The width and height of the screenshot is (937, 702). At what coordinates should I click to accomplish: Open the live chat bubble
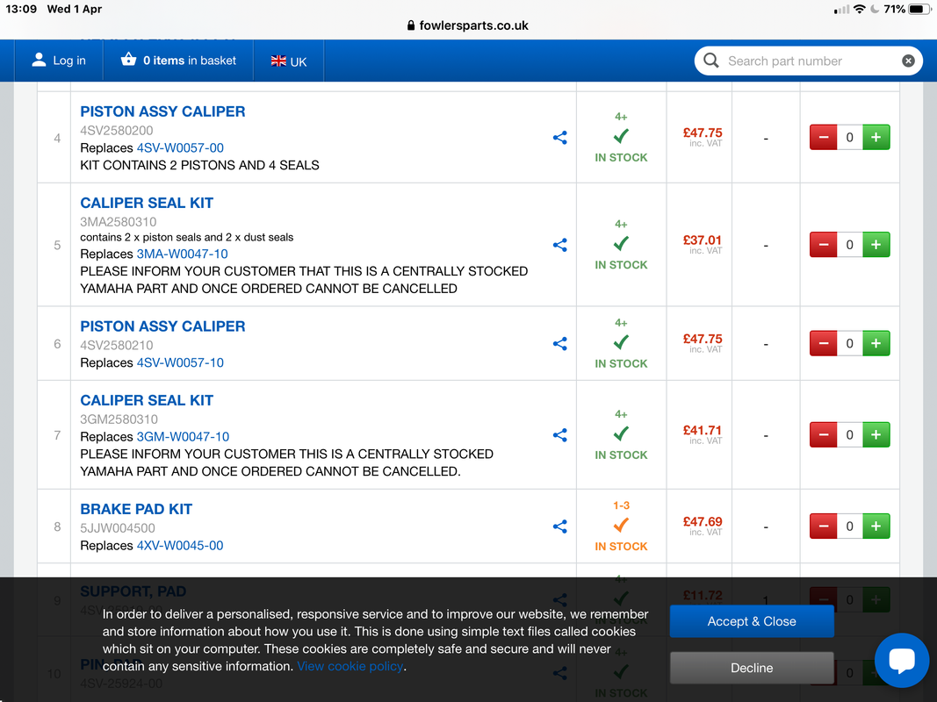pos(902,660)
